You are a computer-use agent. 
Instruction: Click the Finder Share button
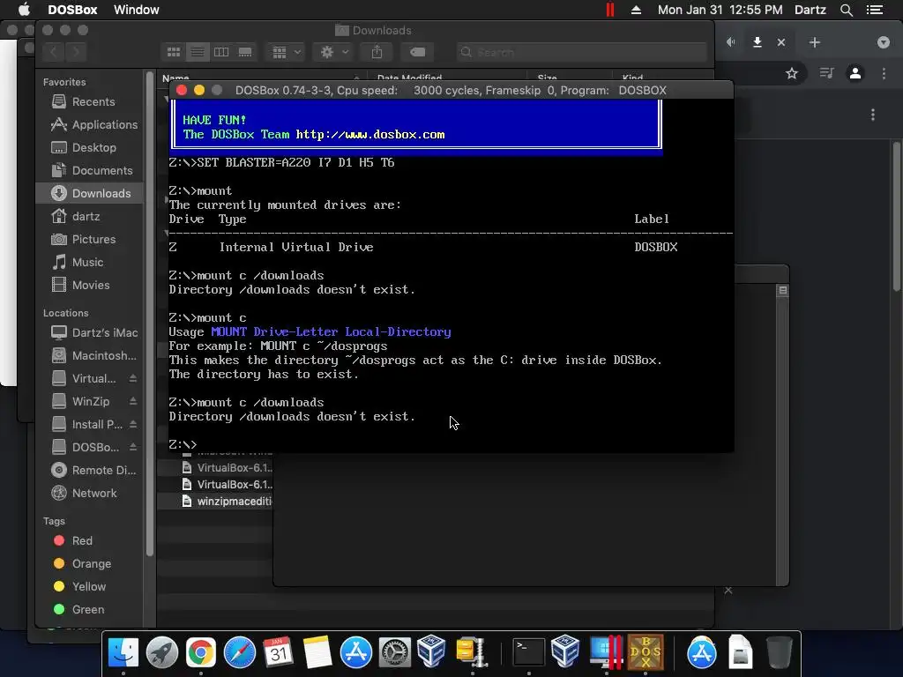coord(377,52)
